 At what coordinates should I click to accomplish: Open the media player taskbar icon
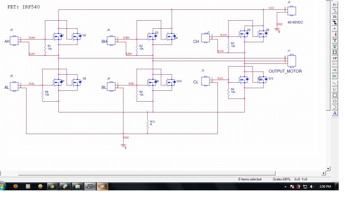[x=28, y=186]
